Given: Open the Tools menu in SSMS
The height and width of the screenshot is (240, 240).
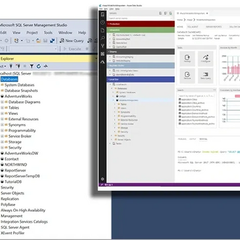Looking at the screenshot, I should tap(48, 33).
